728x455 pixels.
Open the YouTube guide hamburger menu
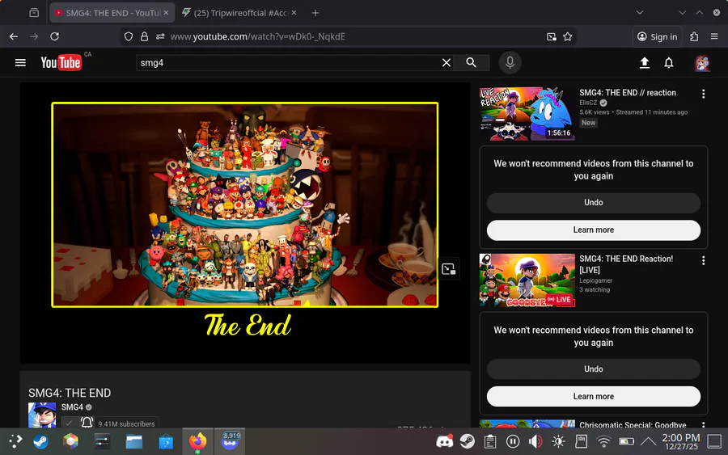[x=20, y=62]
